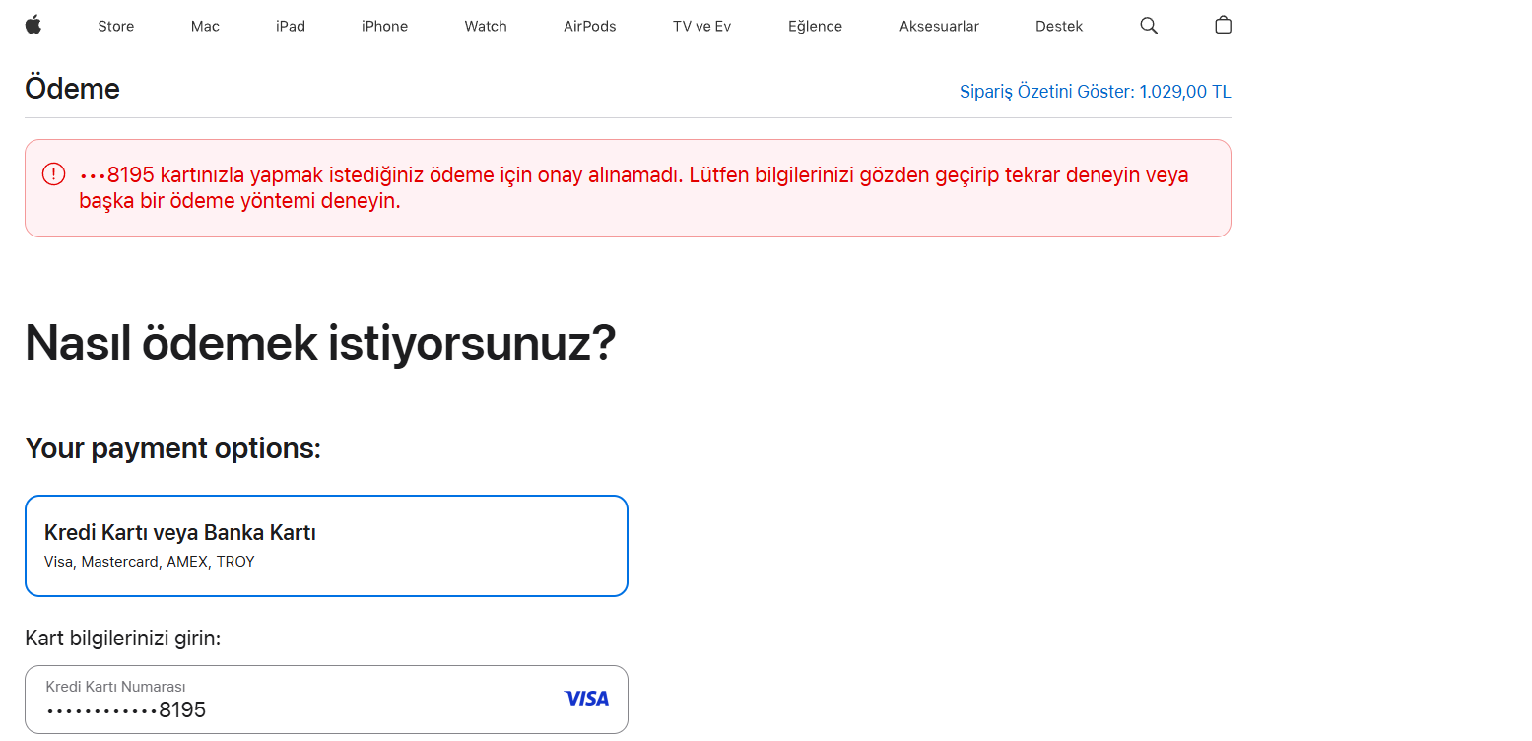Select Watch in the navigation bar
This screenshot has height=741, width=1532.
coord(486,27)
